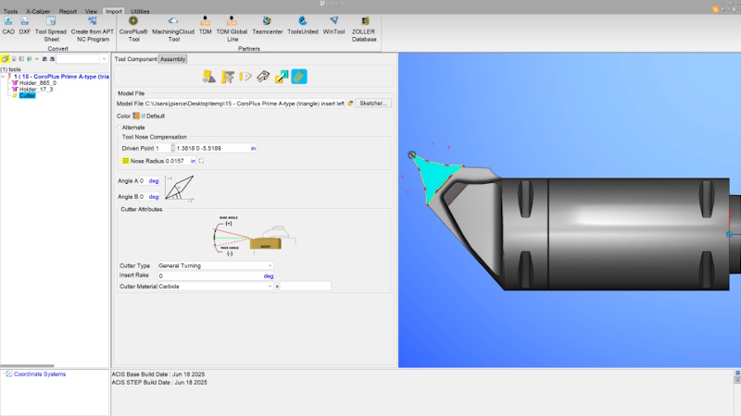Open the CoroPlus Tool importer
The image size is (741, 416).
click(x=133, y=29)
